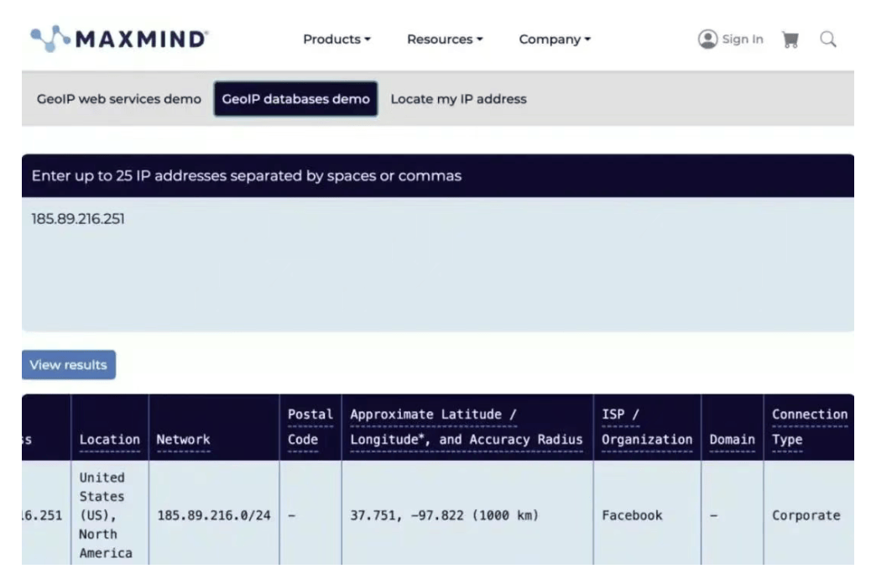This screenshot has height=574, width=871.
Task: Click the ISP / Organization column header
Action: tap(647, 427)
